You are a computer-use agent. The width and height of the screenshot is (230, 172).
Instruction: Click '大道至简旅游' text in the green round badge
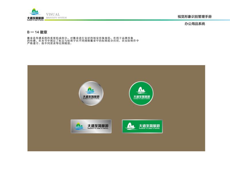point(142,97)
